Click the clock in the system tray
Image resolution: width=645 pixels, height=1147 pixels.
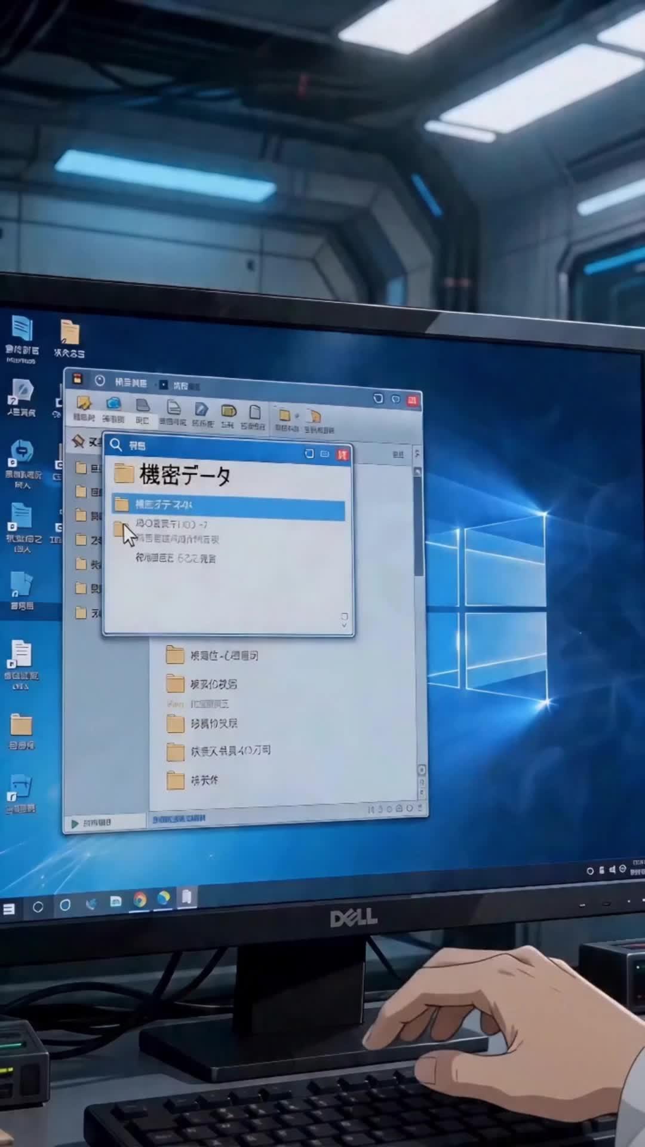tap(638, 867)
